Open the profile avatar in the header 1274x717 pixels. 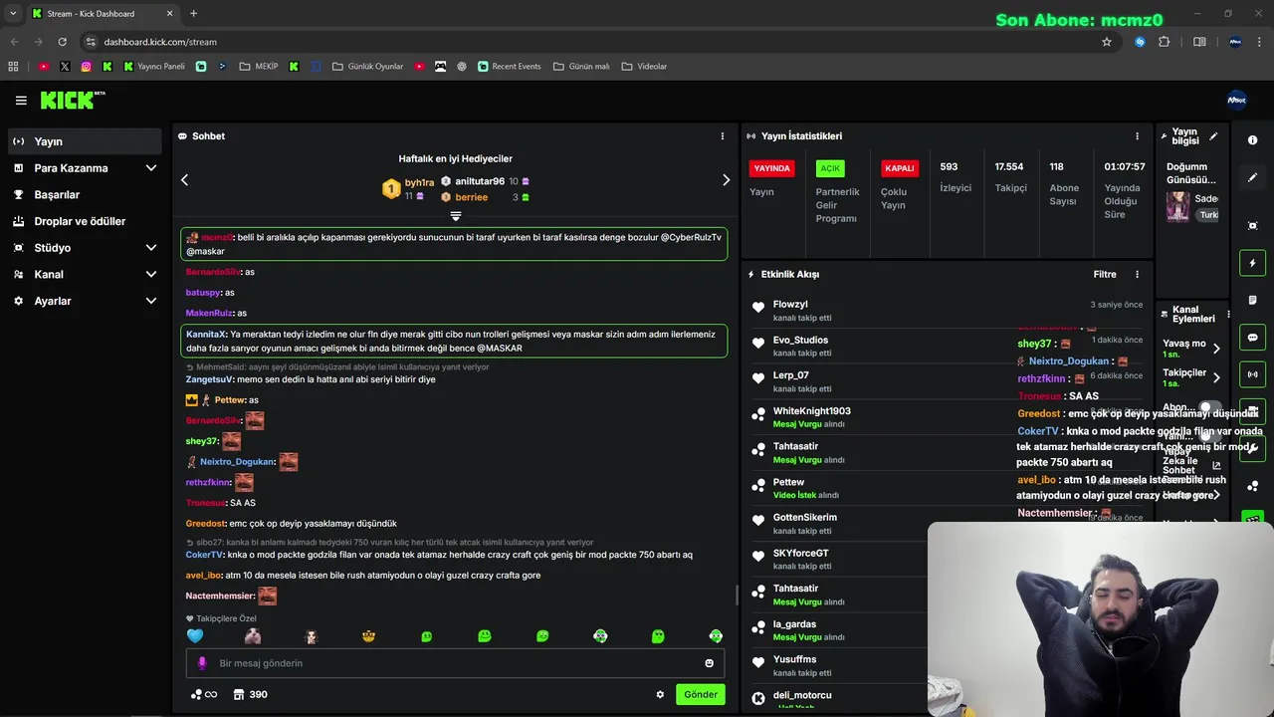[1237, 100]
